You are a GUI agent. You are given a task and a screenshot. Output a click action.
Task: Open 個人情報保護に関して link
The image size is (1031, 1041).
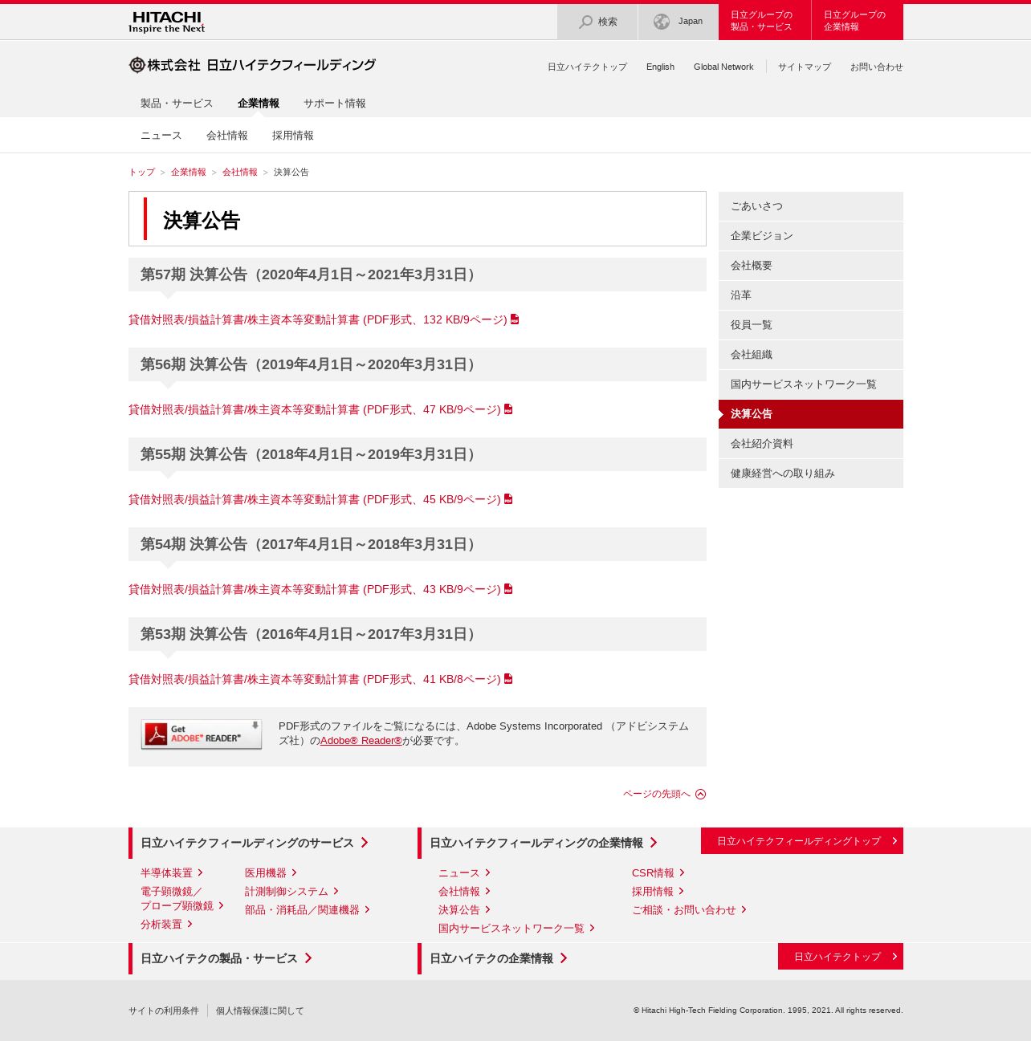[x=260, y=1011]
